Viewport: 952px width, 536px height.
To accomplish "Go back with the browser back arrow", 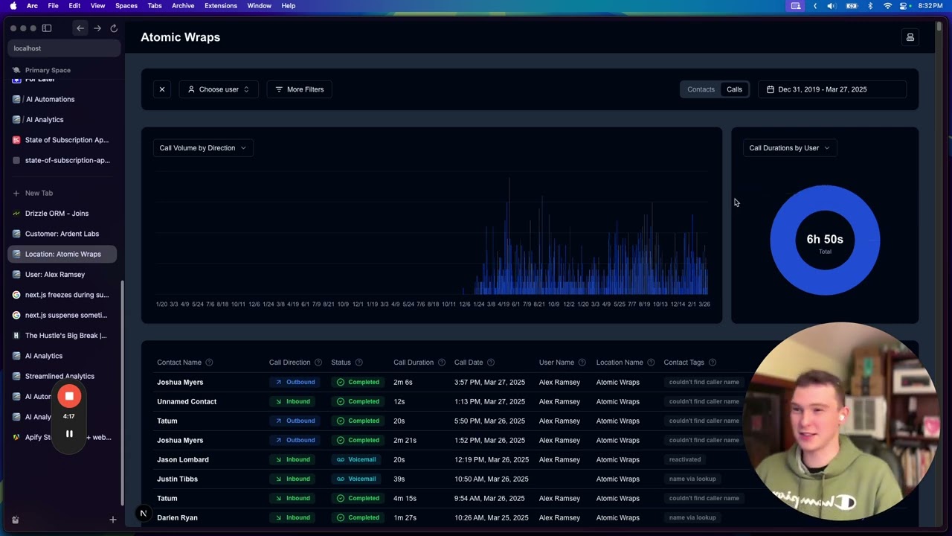I will pos(80,28).
